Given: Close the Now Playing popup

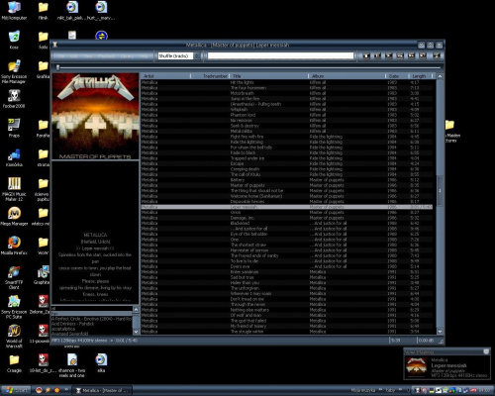Looking at the screenshot, I should [486, 351].
